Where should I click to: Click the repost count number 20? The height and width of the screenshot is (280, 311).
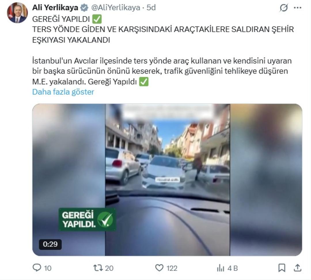pos(109,268)
